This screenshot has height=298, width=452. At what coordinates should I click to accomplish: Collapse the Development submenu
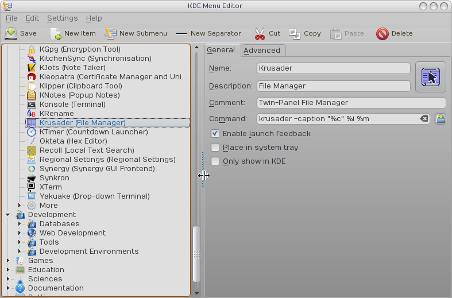(x=8, y=215)
